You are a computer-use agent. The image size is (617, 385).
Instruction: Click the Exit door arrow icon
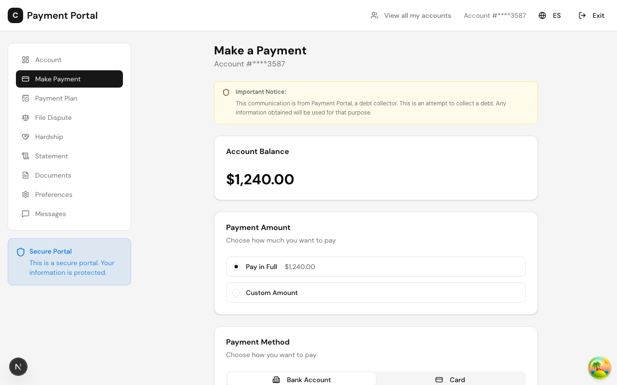click(x=582, y=15)
